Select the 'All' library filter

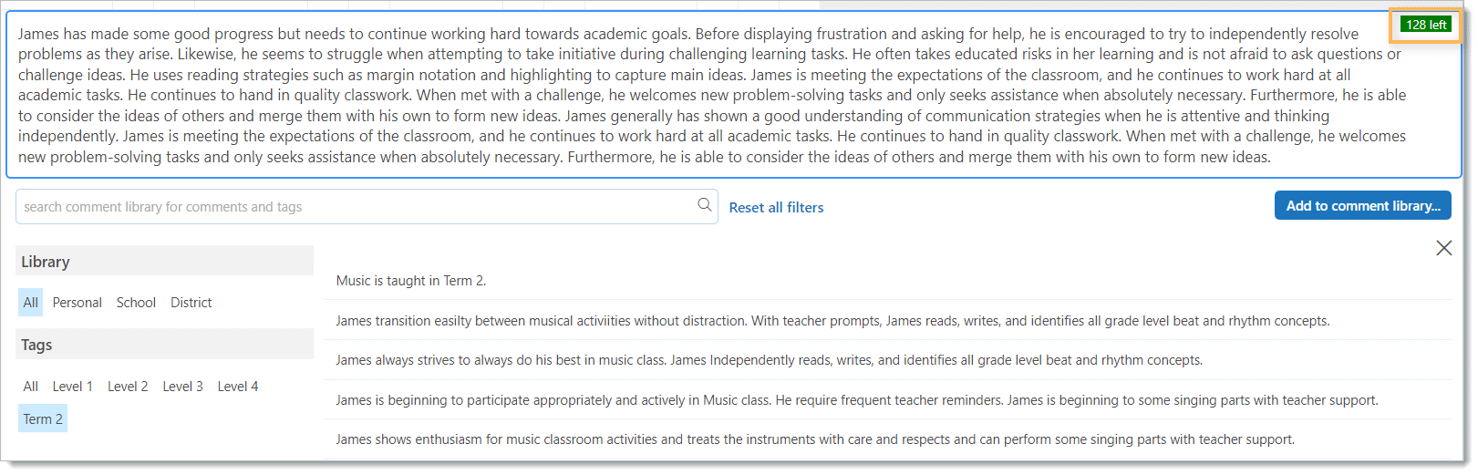point(30,303)
